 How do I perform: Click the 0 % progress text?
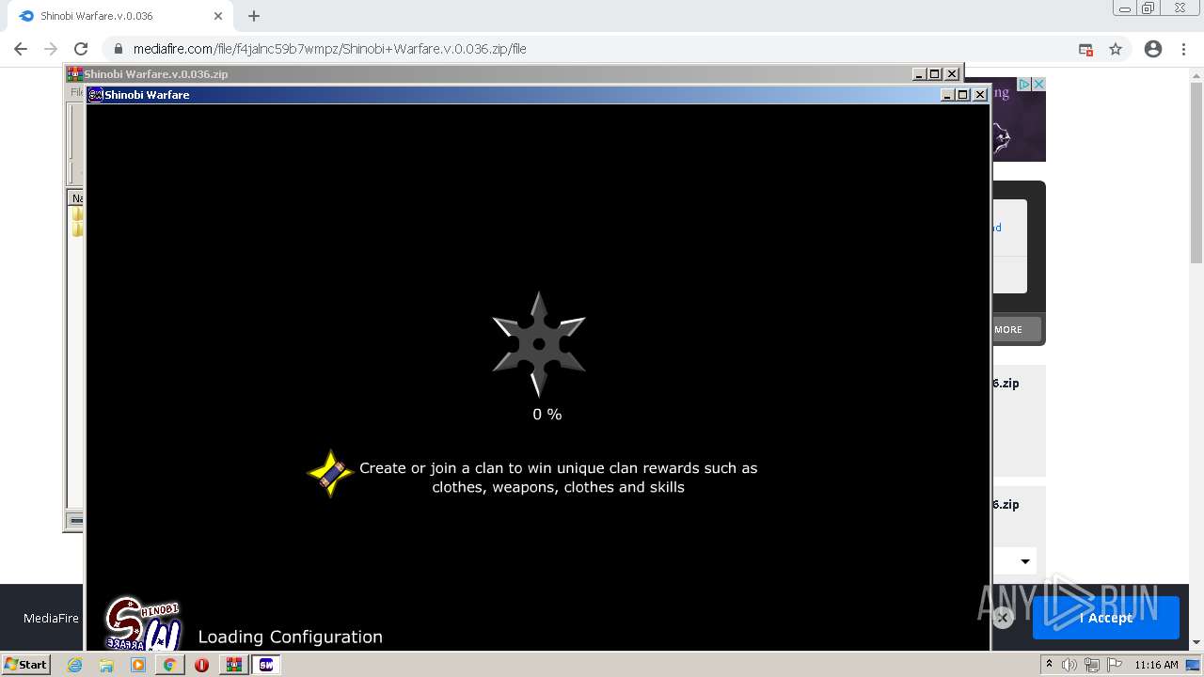pyautogui.click(x=547, y=415)
